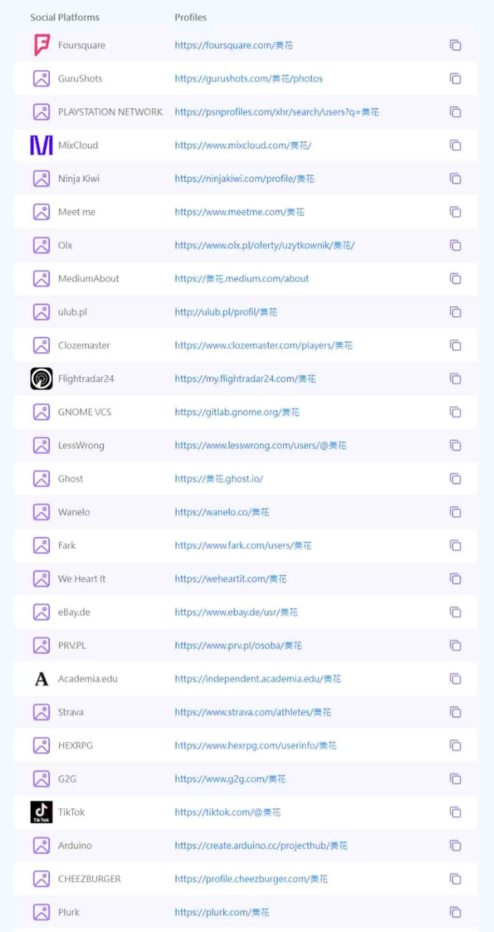Screen dimensions: 494x932
Task: Copy the Foursquare profile URL
Action: click(x=455, y=45)
